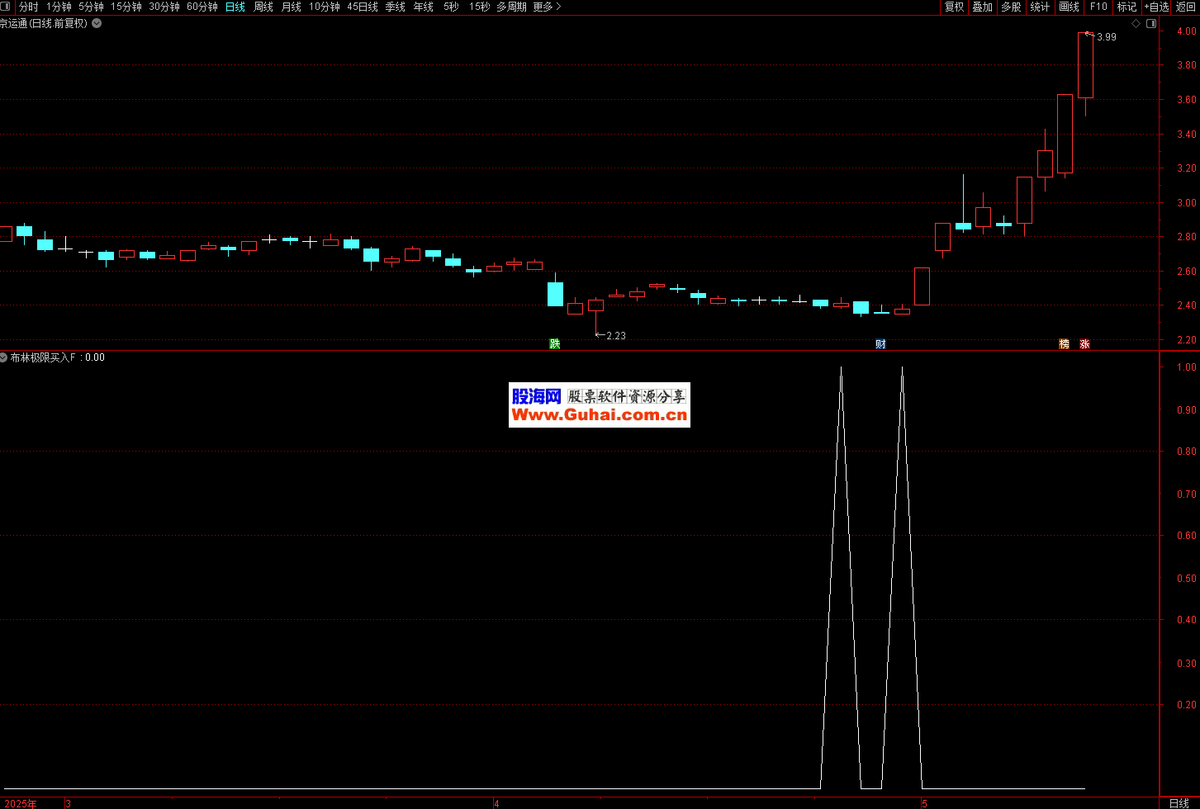Click the second white indicator spike peak

tap(902, 368)
